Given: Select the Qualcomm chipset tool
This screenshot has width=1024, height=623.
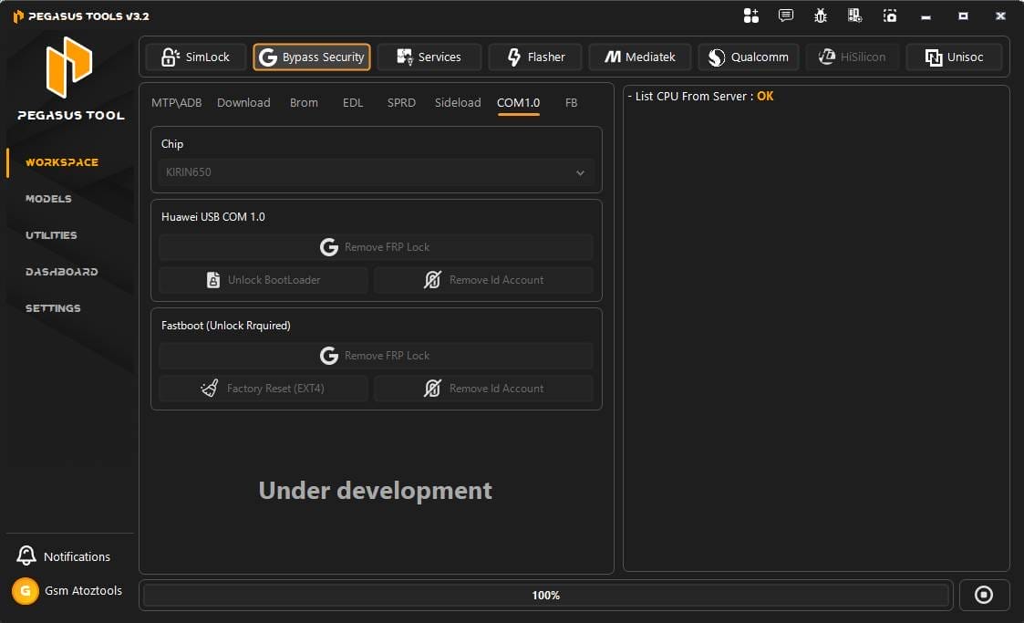Looking at the screenshot, I should [748, 56].
